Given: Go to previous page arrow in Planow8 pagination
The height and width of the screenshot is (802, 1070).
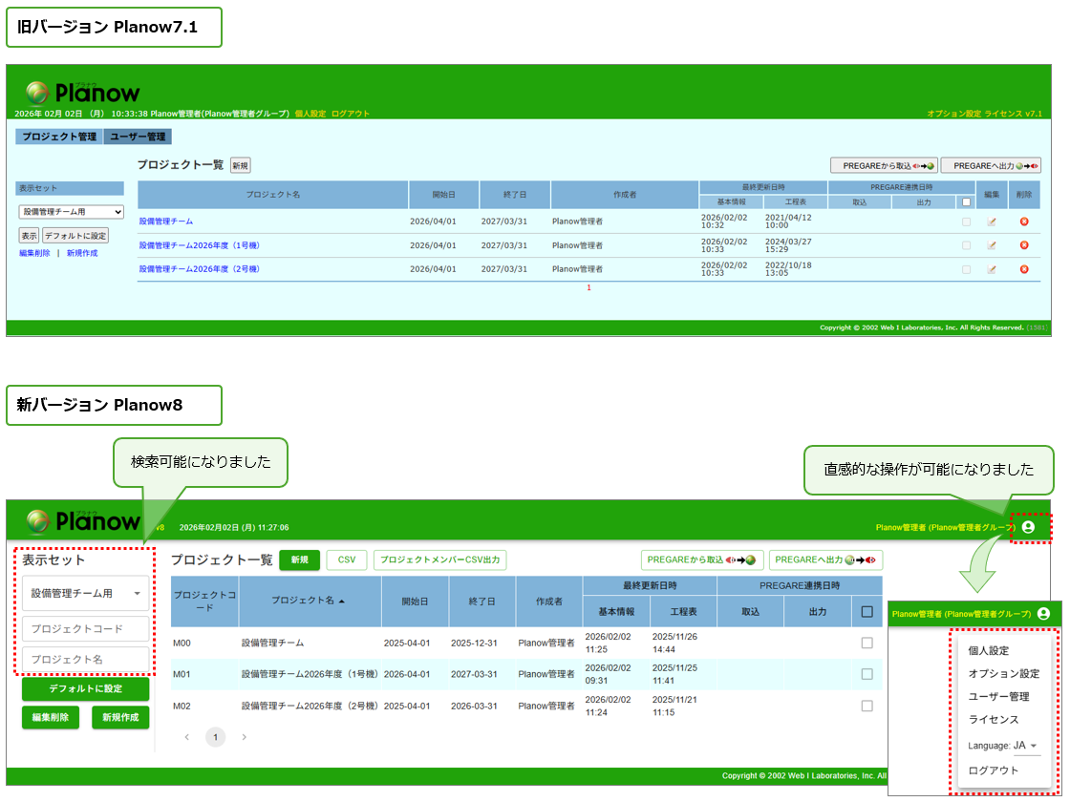Looking at the screenshot, I should click(x=187, y=737).
